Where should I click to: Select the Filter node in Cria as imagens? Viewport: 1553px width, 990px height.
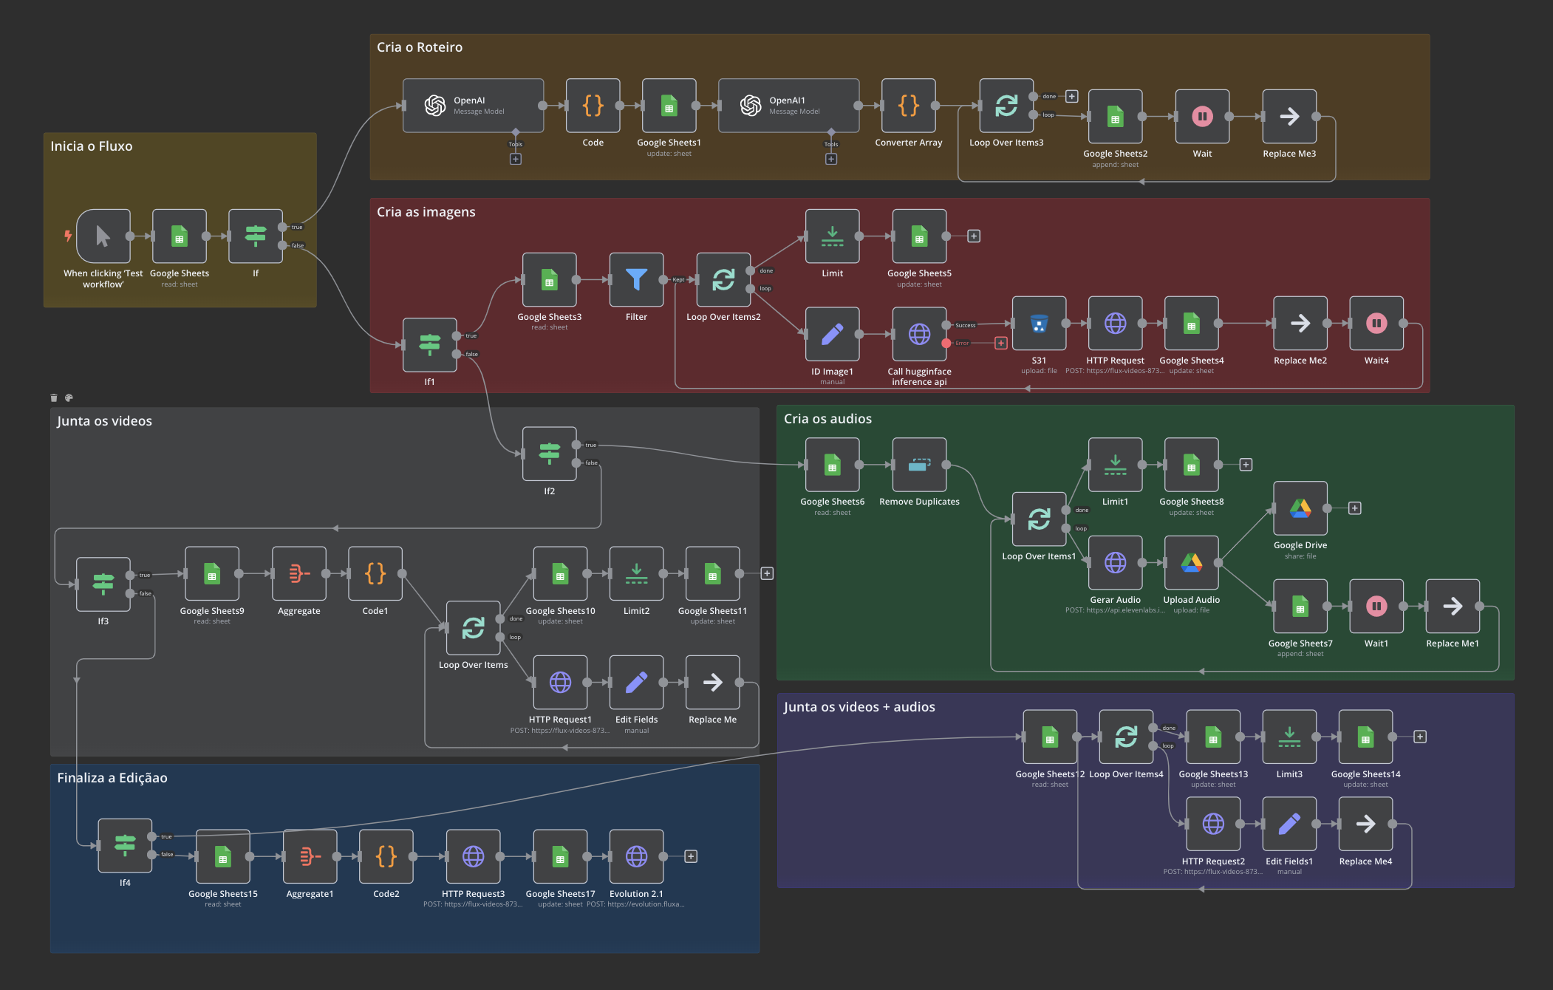[635, 281]
